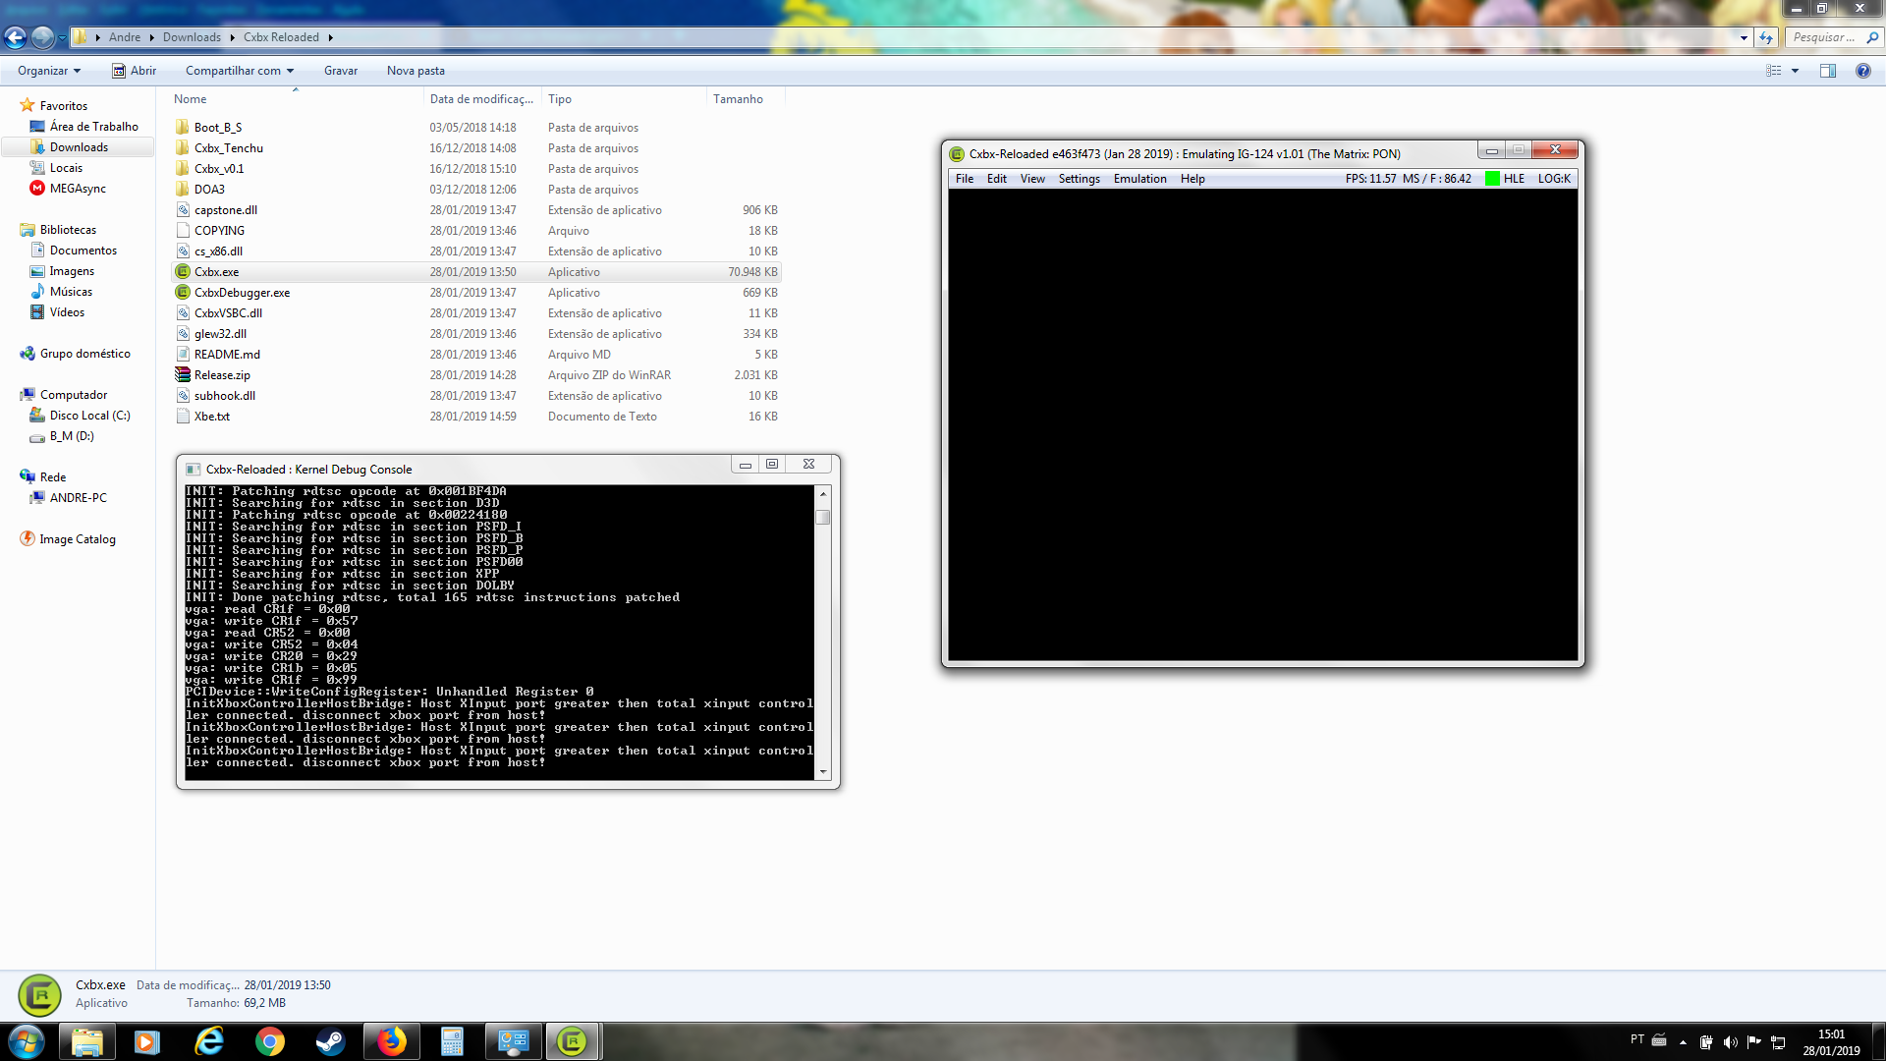Select Área de Trabalho in favorites
Screen dimensions: 1886x1061
84,127
